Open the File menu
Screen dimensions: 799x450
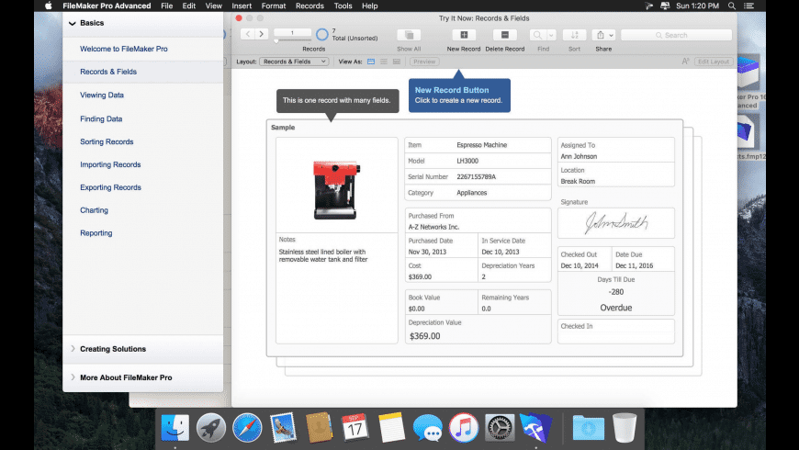point(166,6)
